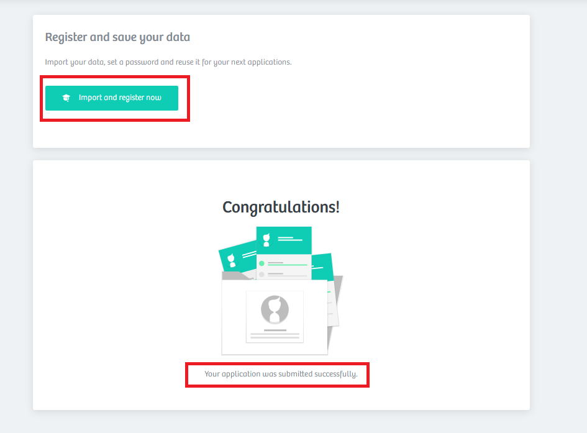Click the white lines on the left tilted card
Viewport: 587px width, 433px height.
coord(249,255)
